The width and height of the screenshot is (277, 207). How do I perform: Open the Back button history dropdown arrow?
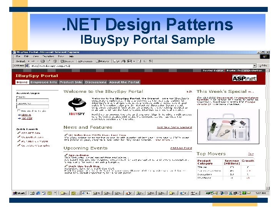(x=28, y=61)
